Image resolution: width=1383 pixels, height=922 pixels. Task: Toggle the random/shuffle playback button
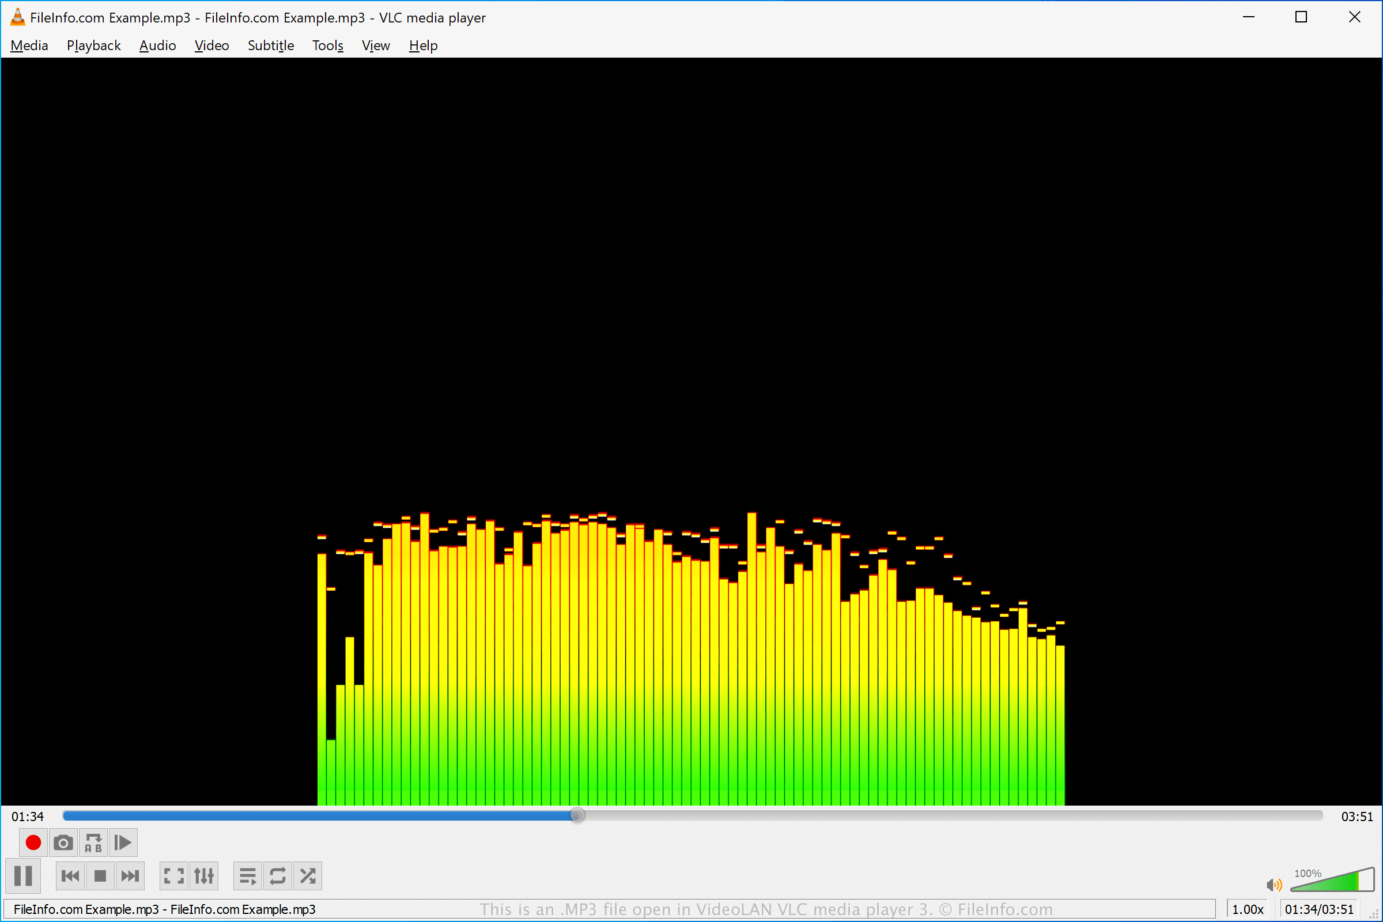tap(309, 876)
